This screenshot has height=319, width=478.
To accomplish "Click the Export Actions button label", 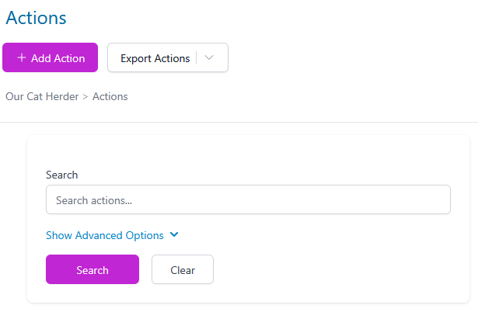I will tap(155, 58).
